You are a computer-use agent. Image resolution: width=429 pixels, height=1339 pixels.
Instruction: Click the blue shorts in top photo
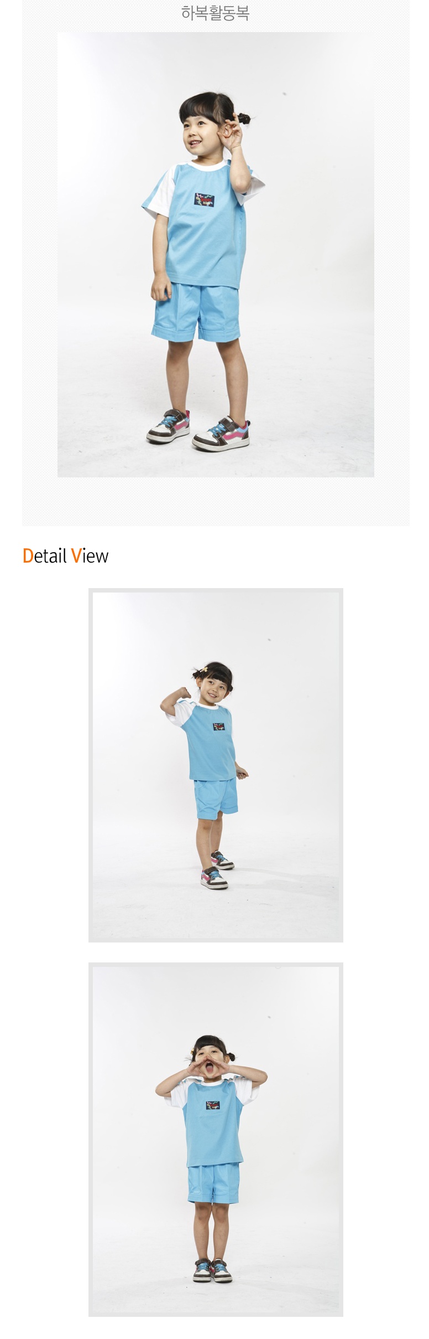pyautogui.click(x=196, y=311)
